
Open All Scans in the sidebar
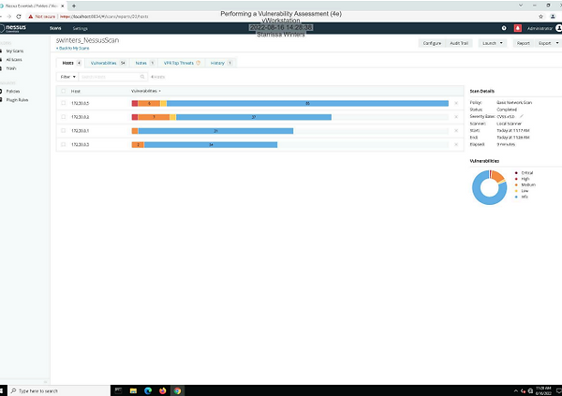point(14,60)
